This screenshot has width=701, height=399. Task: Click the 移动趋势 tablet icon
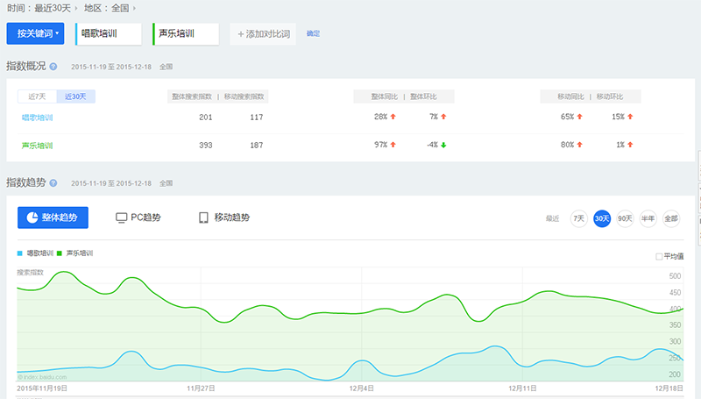[203, 217]
